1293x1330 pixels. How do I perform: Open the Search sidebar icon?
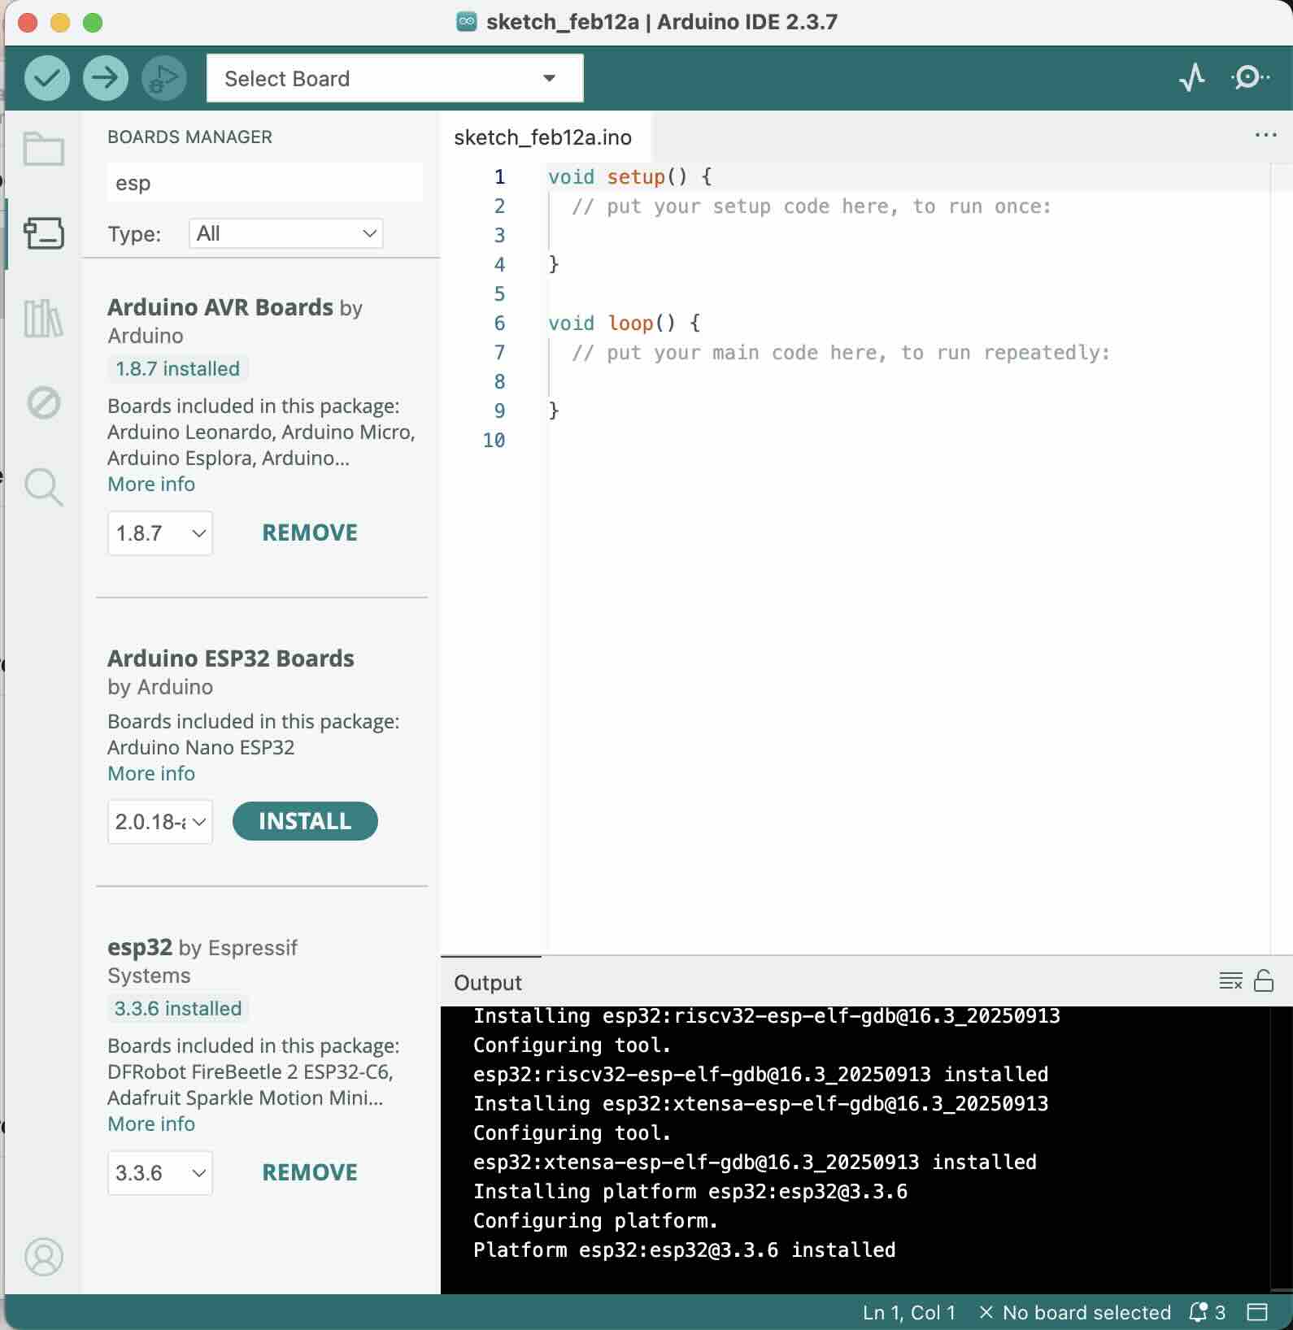point(44,487)
